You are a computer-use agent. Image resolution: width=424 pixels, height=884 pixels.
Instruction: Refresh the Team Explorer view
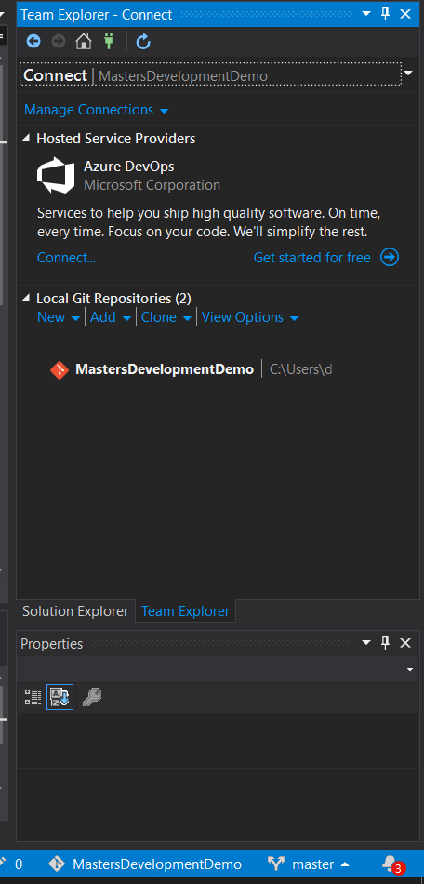(143, 41)
